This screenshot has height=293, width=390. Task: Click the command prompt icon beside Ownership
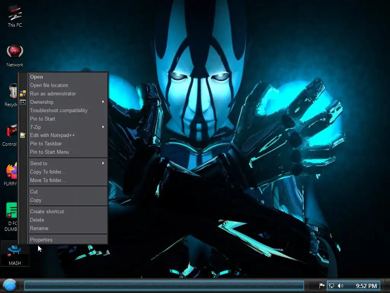tap(23, 102)
